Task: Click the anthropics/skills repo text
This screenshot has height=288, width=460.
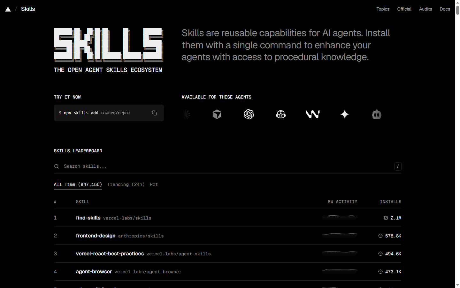Action: click(141, 236)
